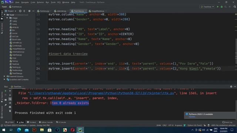Switch to calender.py editor tab
Image resolution: width=237 pixels, height=133 pixels.
[61, 11]
